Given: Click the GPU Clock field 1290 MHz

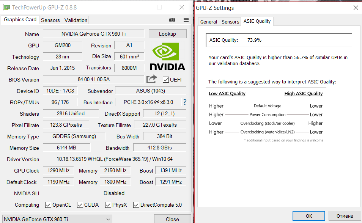Looking at the screenshot, I should [58, 170].
